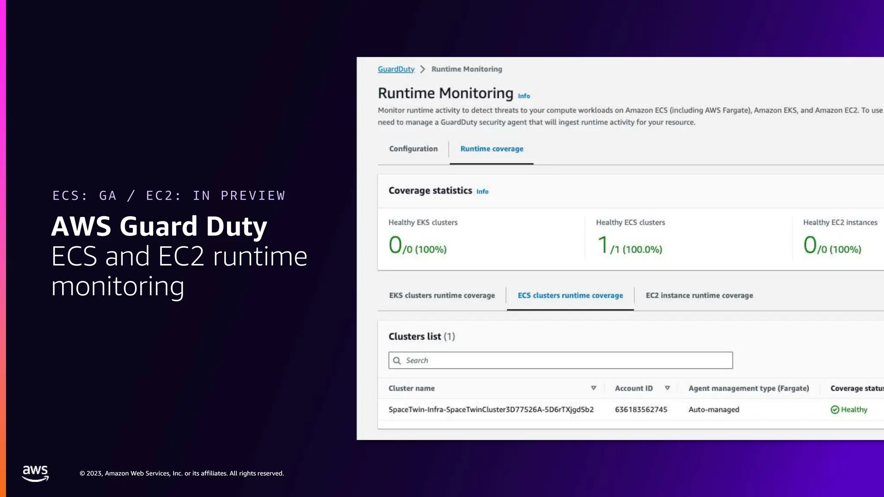Click the magnifier icon in the search box
This screenshot has height=497, width=884.
(x=397, y=361)
